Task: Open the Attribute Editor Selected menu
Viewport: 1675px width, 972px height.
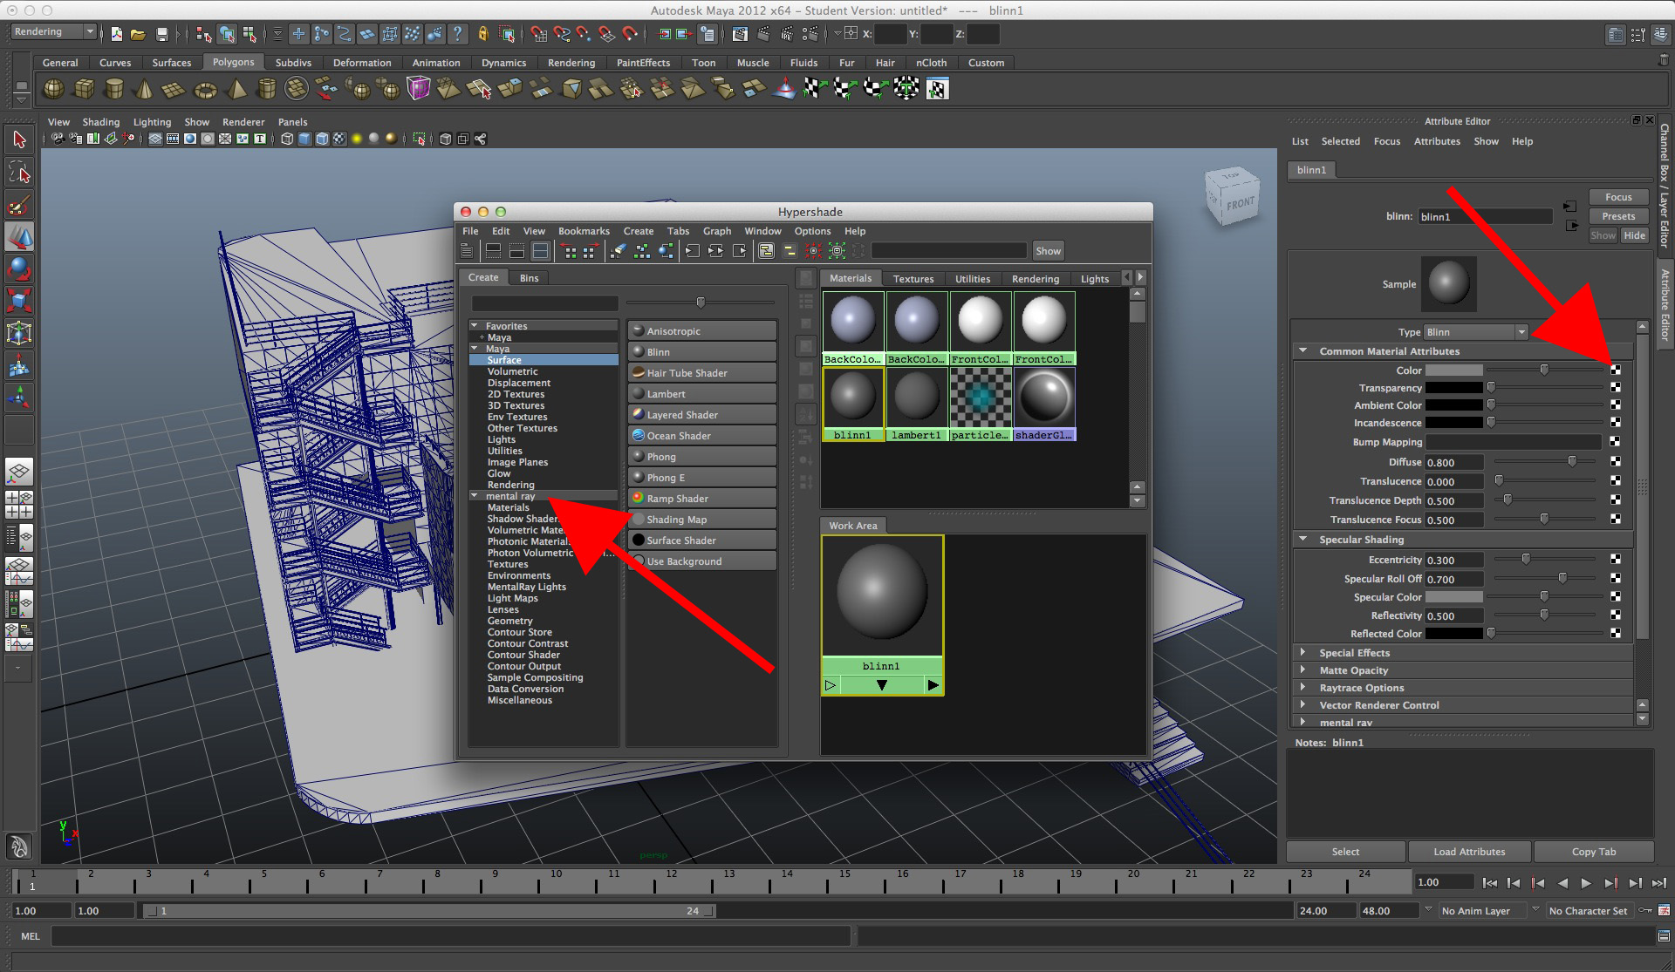Action: [x=1340, y=141]
